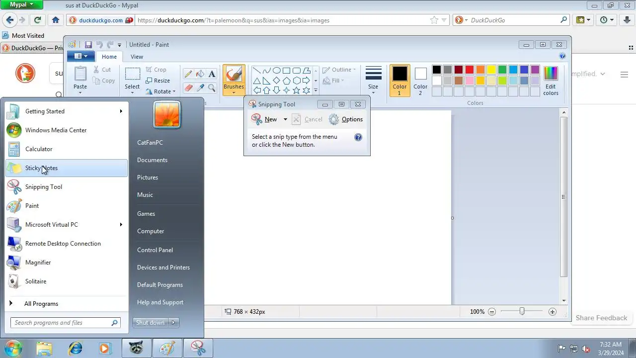Expand Microsoft Virtual PC submenu arrow

tap(121, 225)
